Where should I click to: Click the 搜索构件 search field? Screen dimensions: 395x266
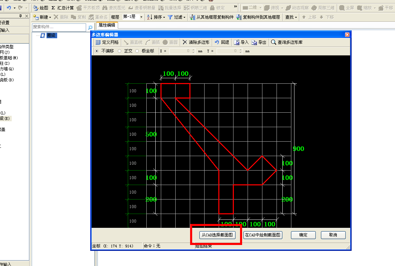click(59, 27)
